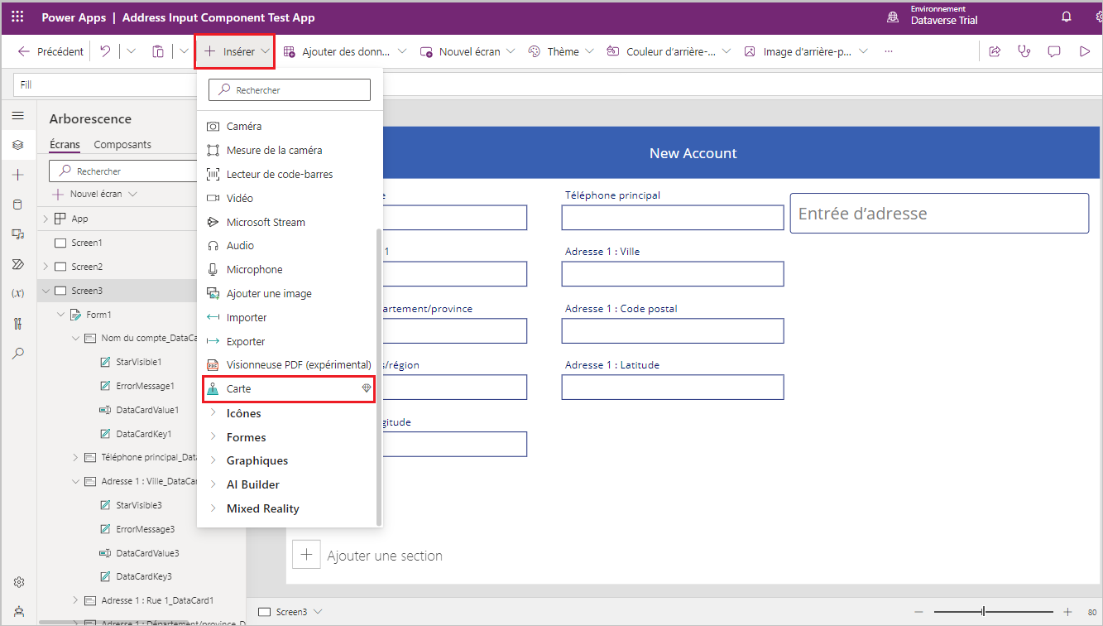Image resolution: width=1103 pixels, height=626 pixels.
Task: Click the toolbar overflow ellipsis
Action: pos(889,51)
